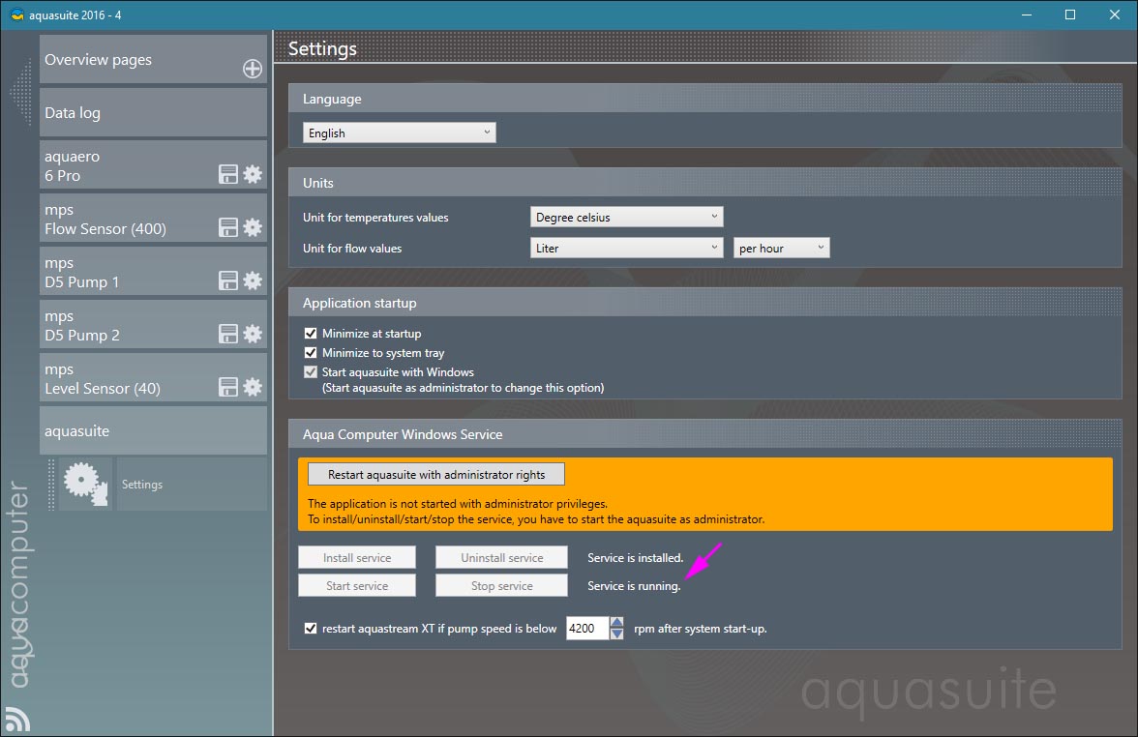Click the plus icon on Overview pages
The width and height of the screenshot is (1138, 737).
click(252, 69)
